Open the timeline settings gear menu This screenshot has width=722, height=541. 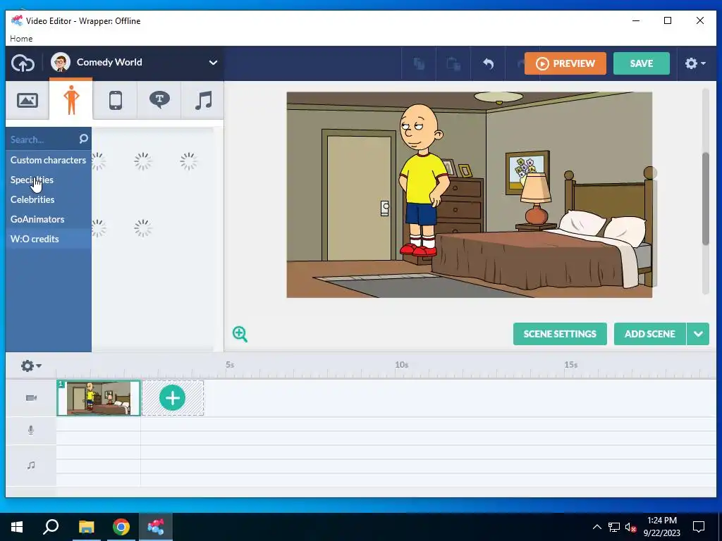(31, 366)
